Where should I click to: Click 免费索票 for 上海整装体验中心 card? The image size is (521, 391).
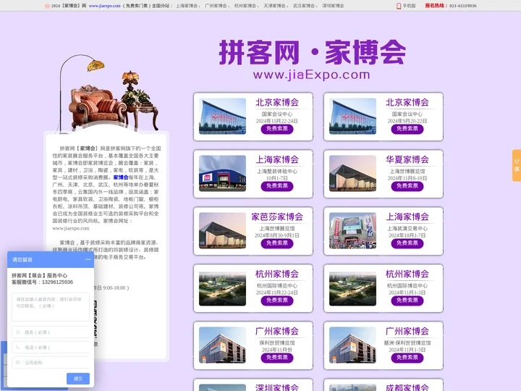[277, 186]
